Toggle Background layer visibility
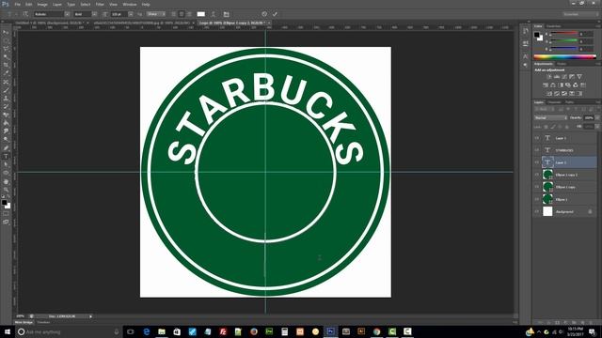 coord(537,211)
